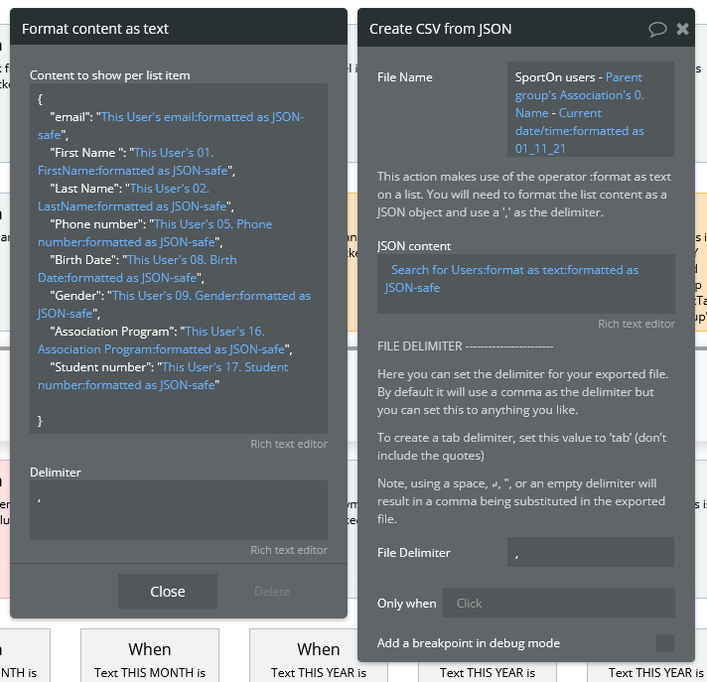Click the Delete button in Format content dialog

tap(272, 592)
